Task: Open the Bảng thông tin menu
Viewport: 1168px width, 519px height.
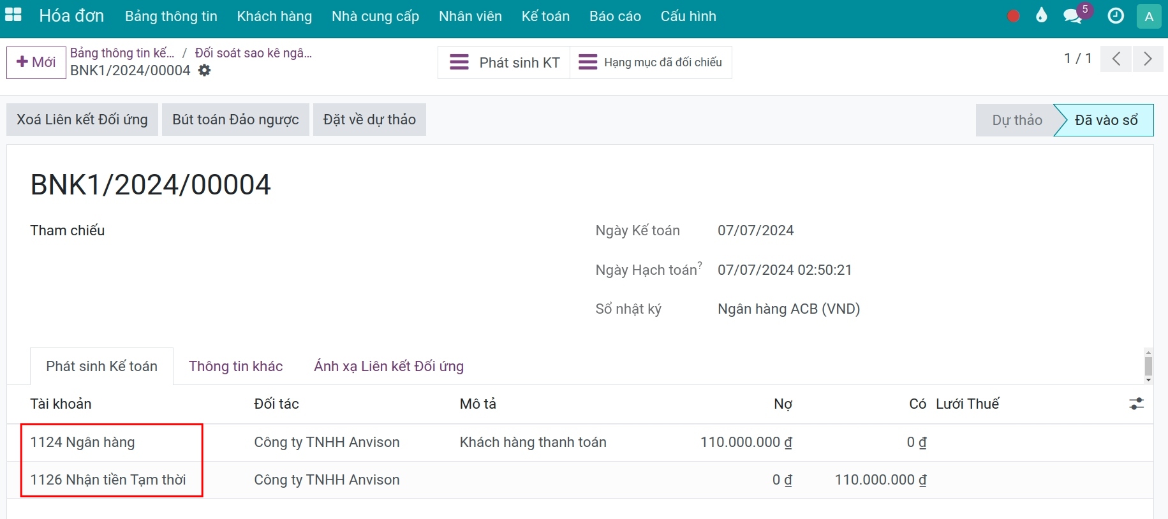Action: point(171,17)
